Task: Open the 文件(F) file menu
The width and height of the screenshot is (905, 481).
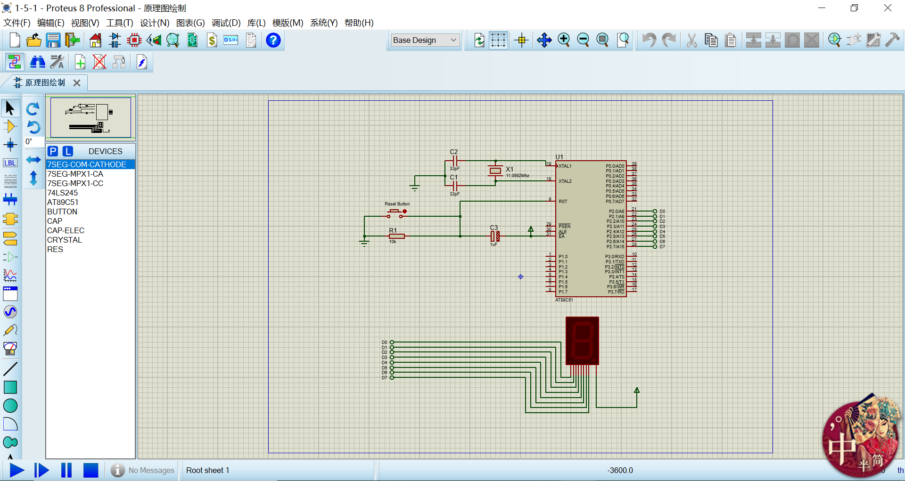Action: click(x=17, y=23)
